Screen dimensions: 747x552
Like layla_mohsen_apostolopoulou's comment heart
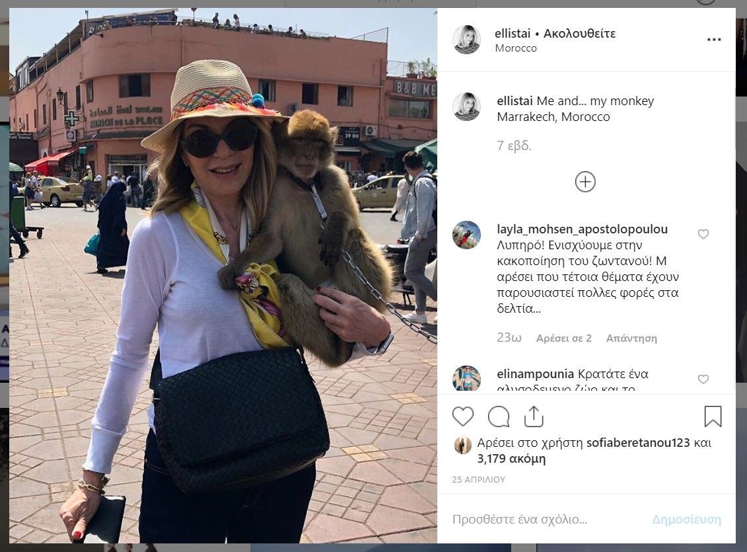[703, 234]
